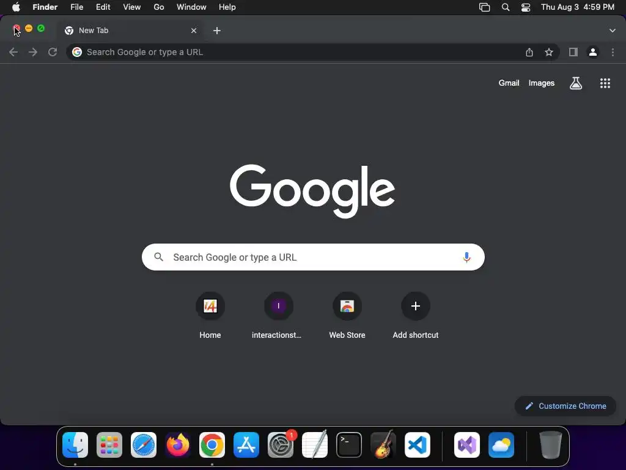
Task: Open System Settings in the Dock
Action: 281,445
